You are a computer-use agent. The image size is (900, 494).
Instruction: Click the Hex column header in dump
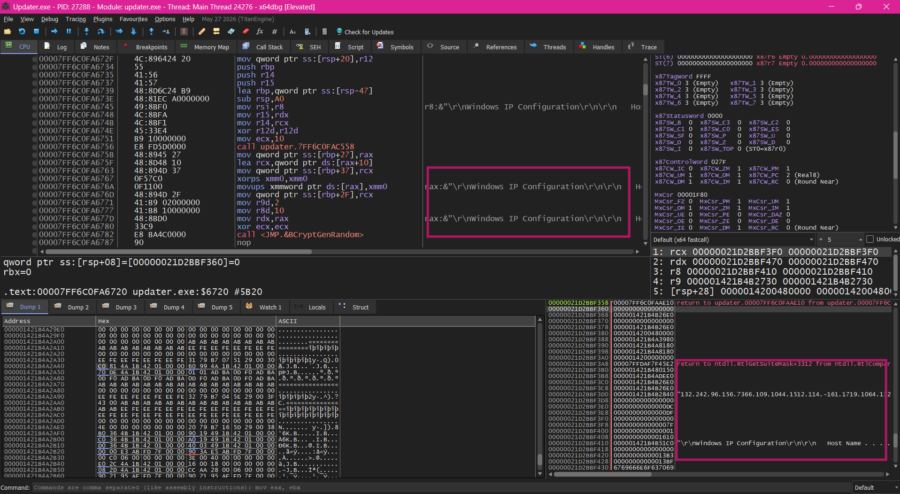186,321
